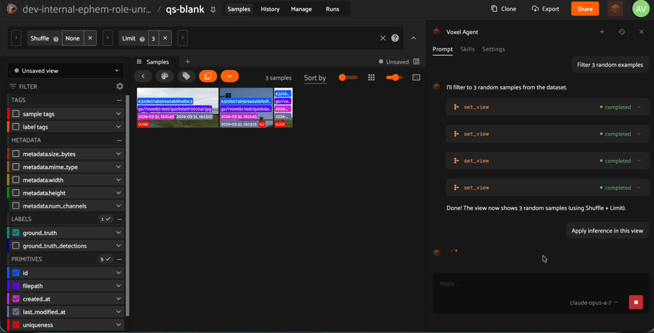The height and width of the screenshot is (333, 654).
Task: Check the sample tags checkbox
Action: (x=16, y=114)
